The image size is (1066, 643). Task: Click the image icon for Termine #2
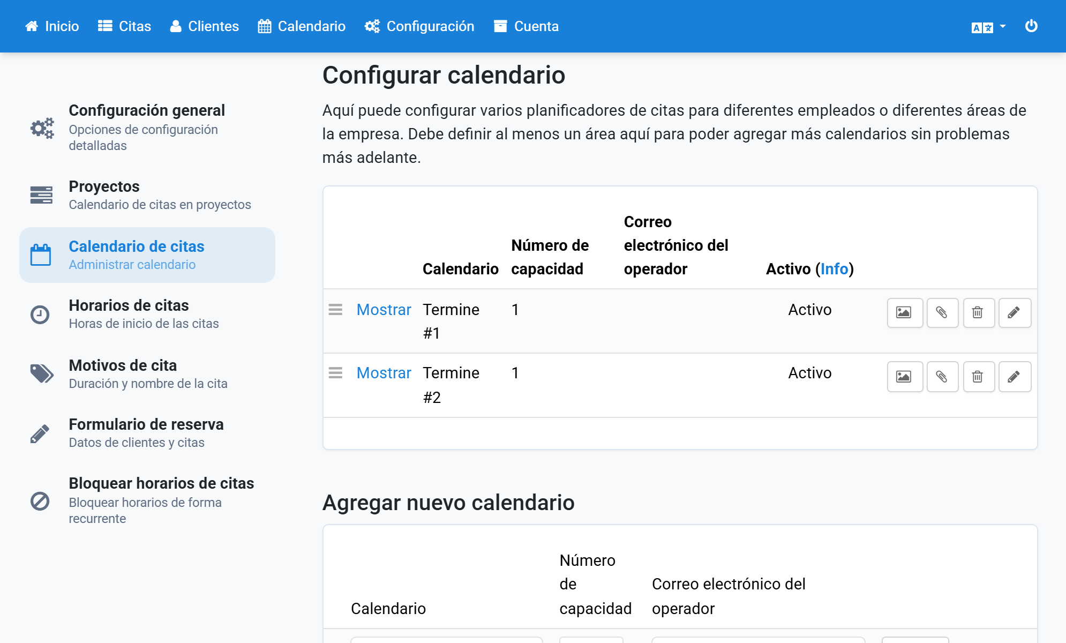click(x=905, y=377)
